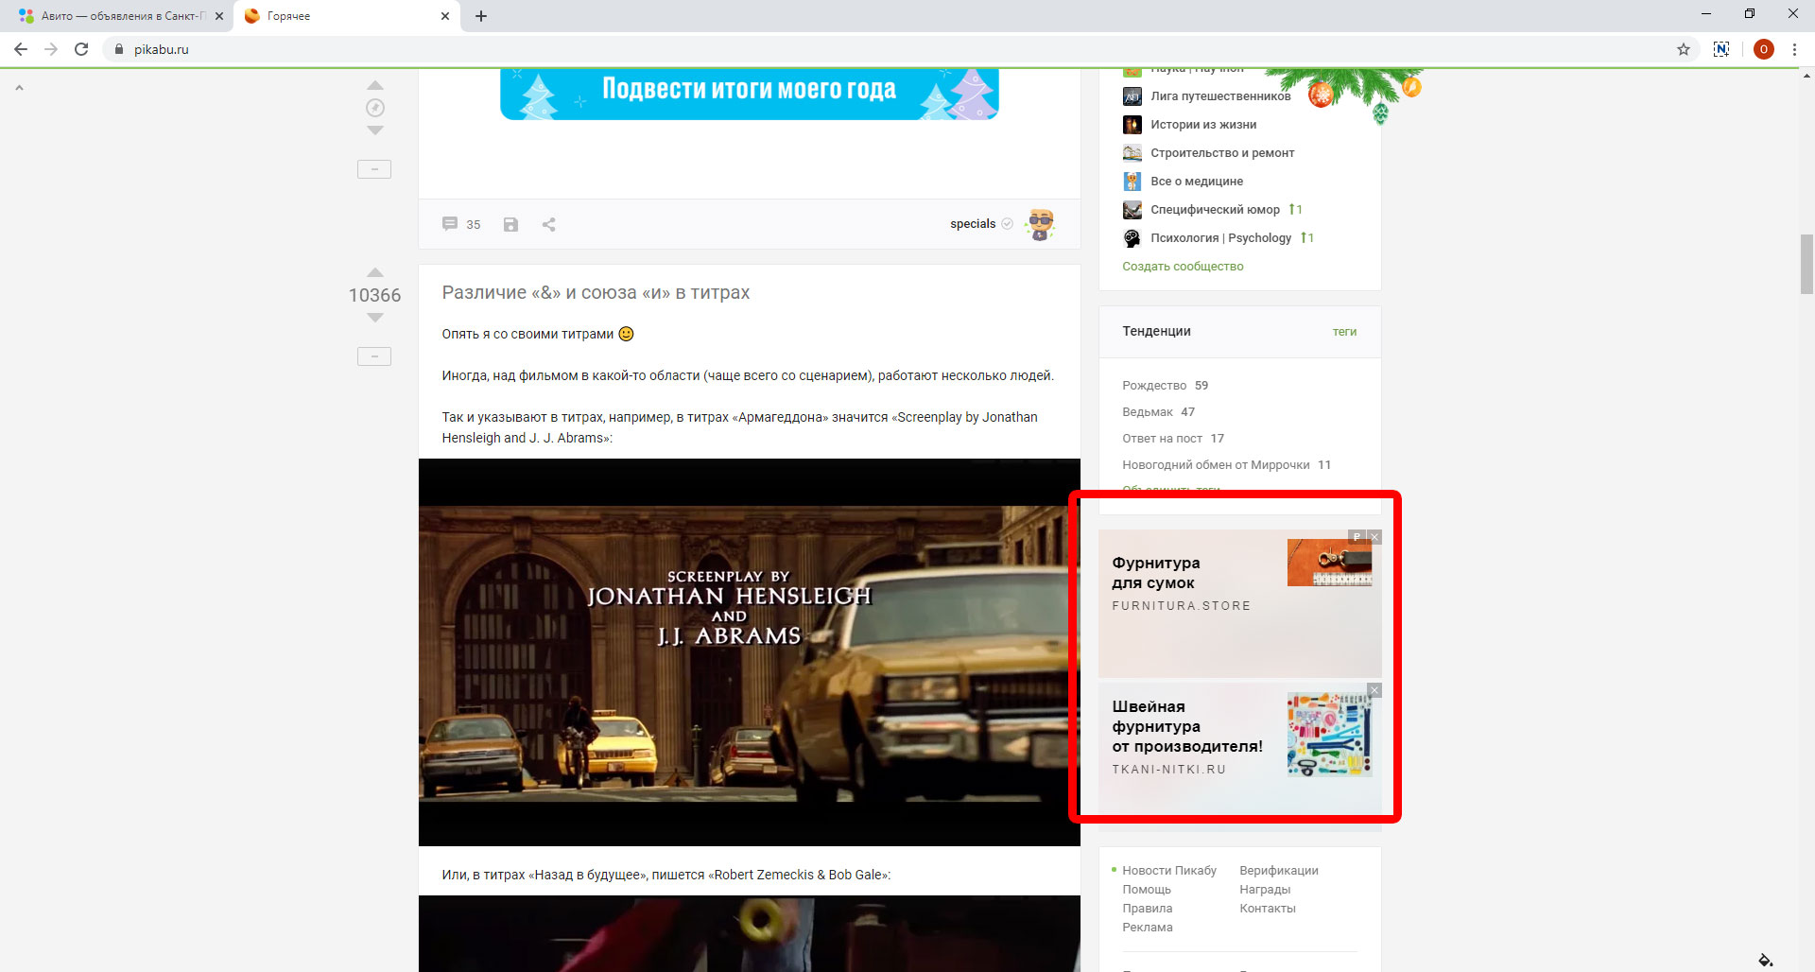The width and height of the screenshot is (1815, 972).
Task: Open Все о медицине community
Action: tap(1197, 182)
